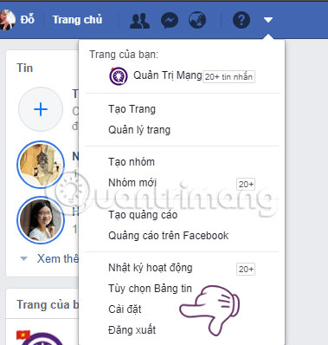Click the 20+ badge beside Nhóm mới

click(246, 184)
